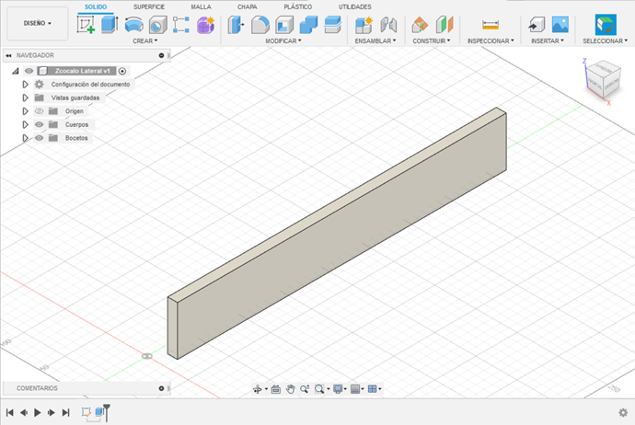
Task: Collapse the NAVEGADOR panel with double arrows
Action: pos(8,55)
